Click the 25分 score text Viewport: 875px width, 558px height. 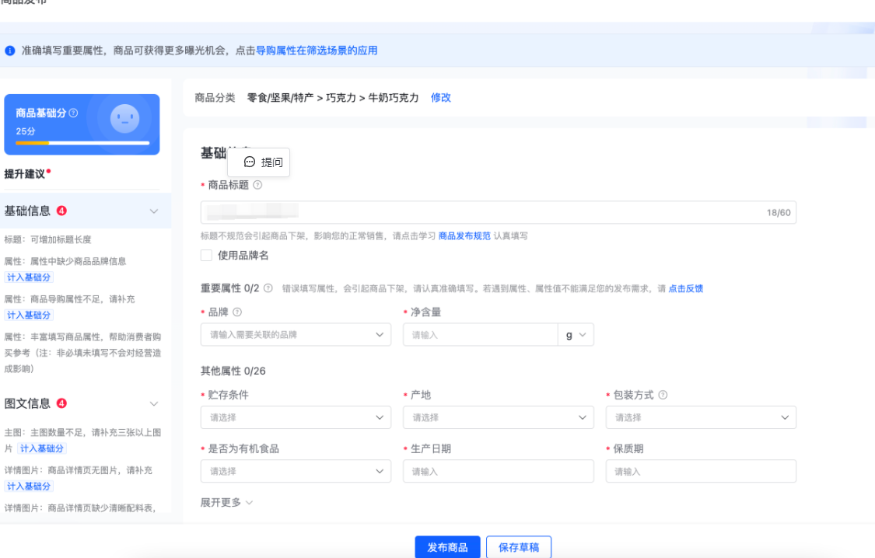(x=26, y=131)
